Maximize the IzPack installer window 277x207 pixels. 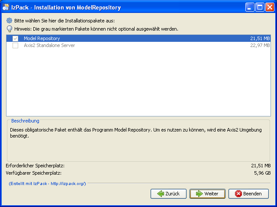260,7
